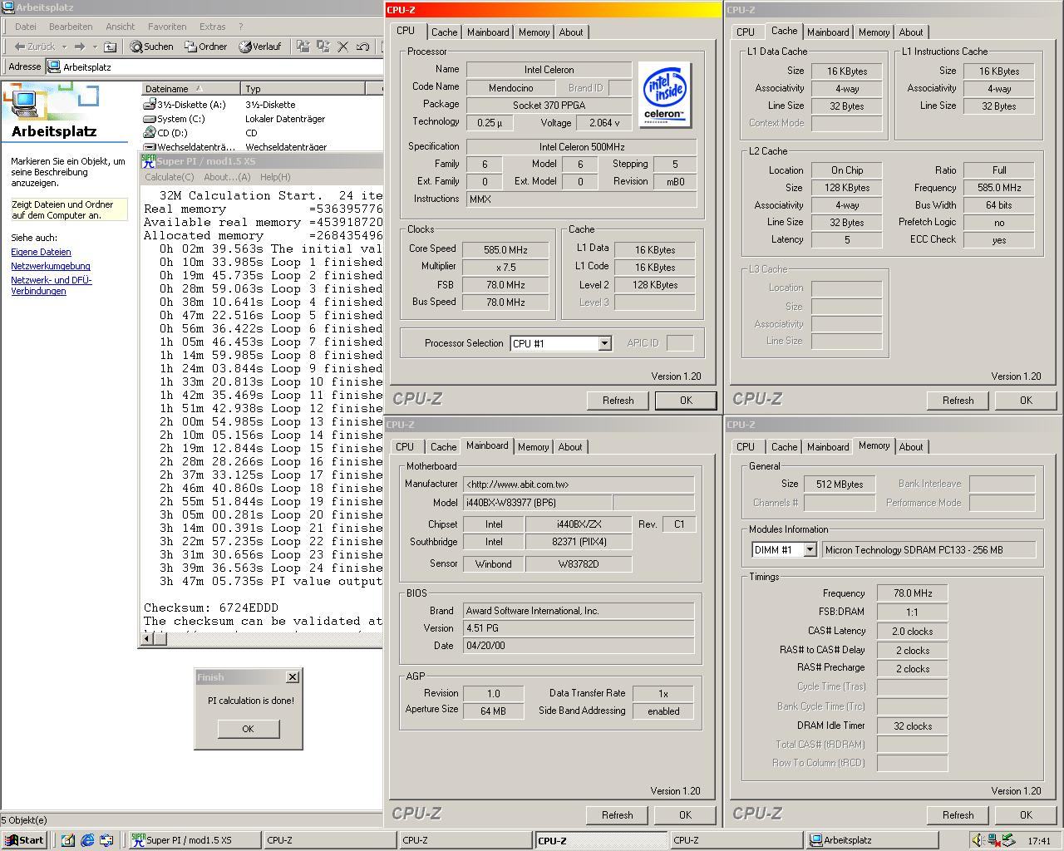
Task: Click the Core Speed 585.0 MHz value
Action: pyautogui.click(x=505, y=249)
